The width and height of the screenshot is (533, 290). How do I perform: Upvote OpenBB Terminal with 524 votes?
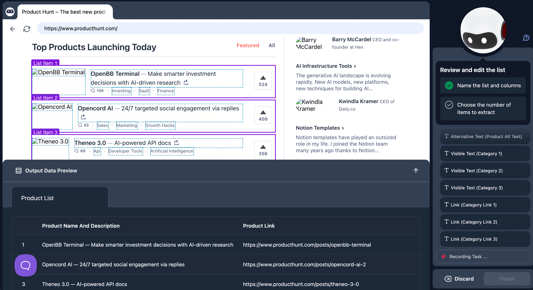263,81
